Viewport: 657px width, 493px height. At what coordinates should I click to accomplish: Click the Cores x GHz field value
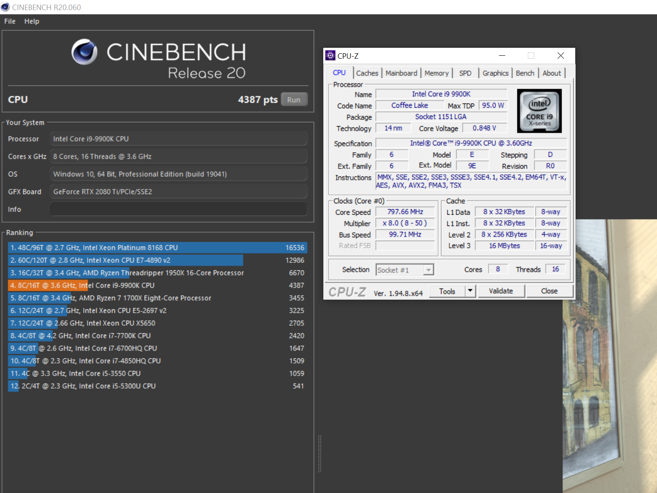(179, 156)
